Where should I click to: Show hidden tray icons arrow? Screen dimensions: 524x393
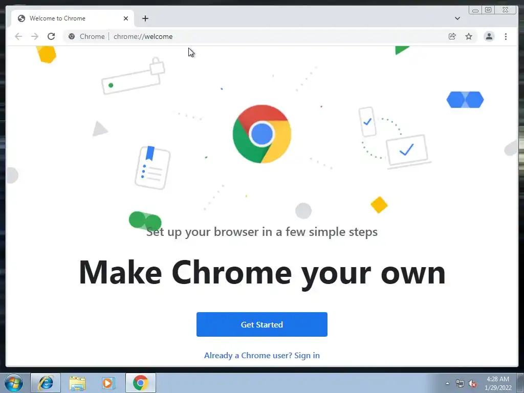447,383
